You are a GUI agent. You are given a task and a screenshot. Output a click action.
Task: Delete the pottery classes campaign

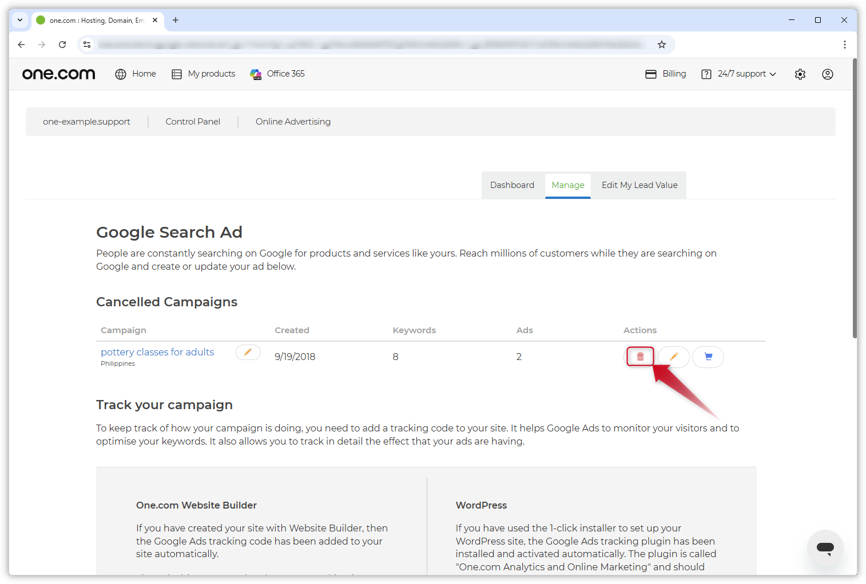[639, 356]
